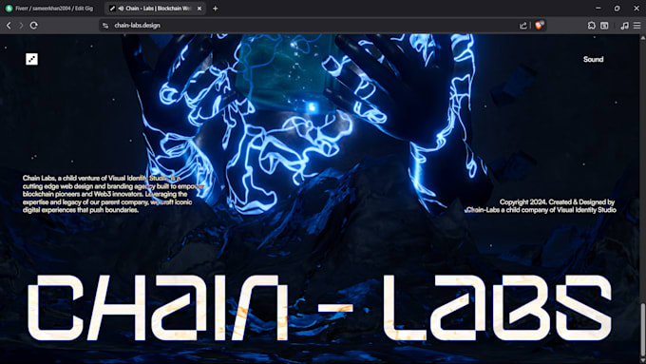The width and height of the screenshot is (646, 364).
Task: Open the browser extensions menu
Action: pyautogui.click(x=592, y=26)
